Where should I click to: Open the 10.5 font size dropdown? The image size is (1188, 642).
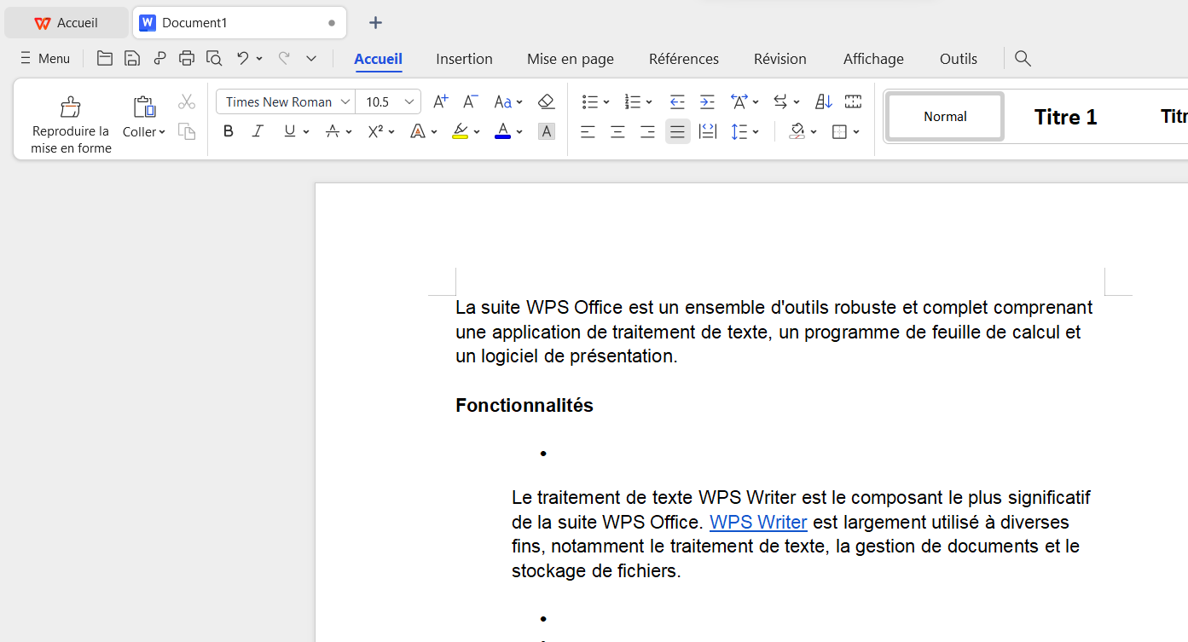(x=409, y=101)
